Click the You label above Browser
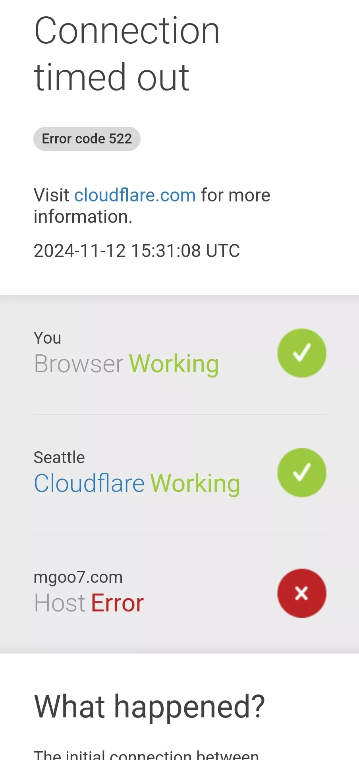359x760 pixels. (x=47, y=338)
